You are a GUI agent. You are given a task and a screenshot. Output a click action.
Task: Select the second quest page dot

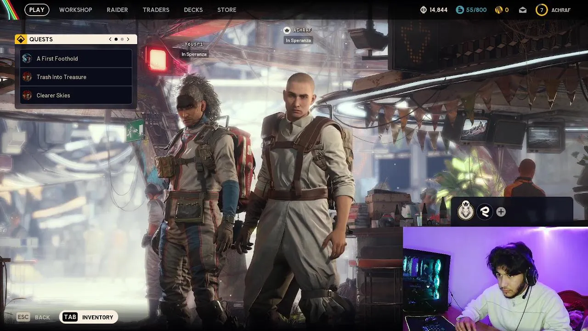click(122, 40)
